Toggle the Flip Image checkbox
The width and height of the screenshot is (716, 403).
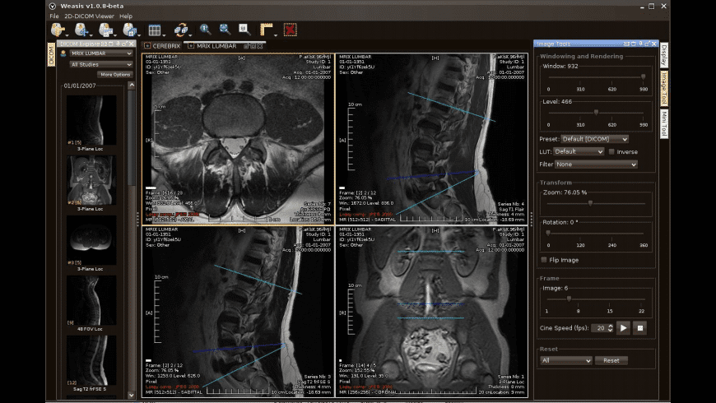coord(544,260)
